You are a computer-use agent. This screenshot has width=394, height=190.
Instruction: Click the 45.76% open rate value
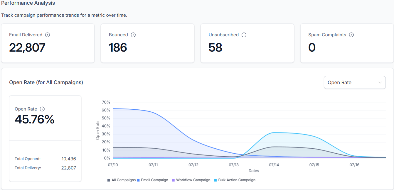34,119
